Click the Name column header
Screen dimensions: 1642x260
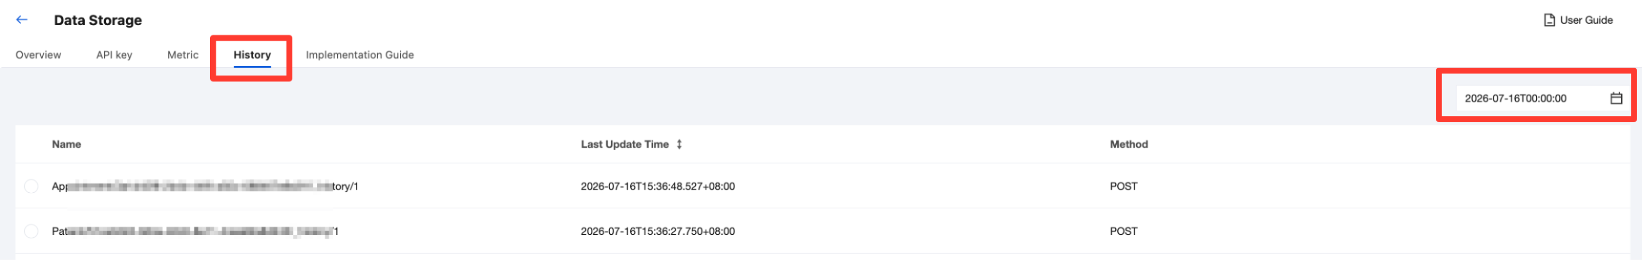coord(66,144)
